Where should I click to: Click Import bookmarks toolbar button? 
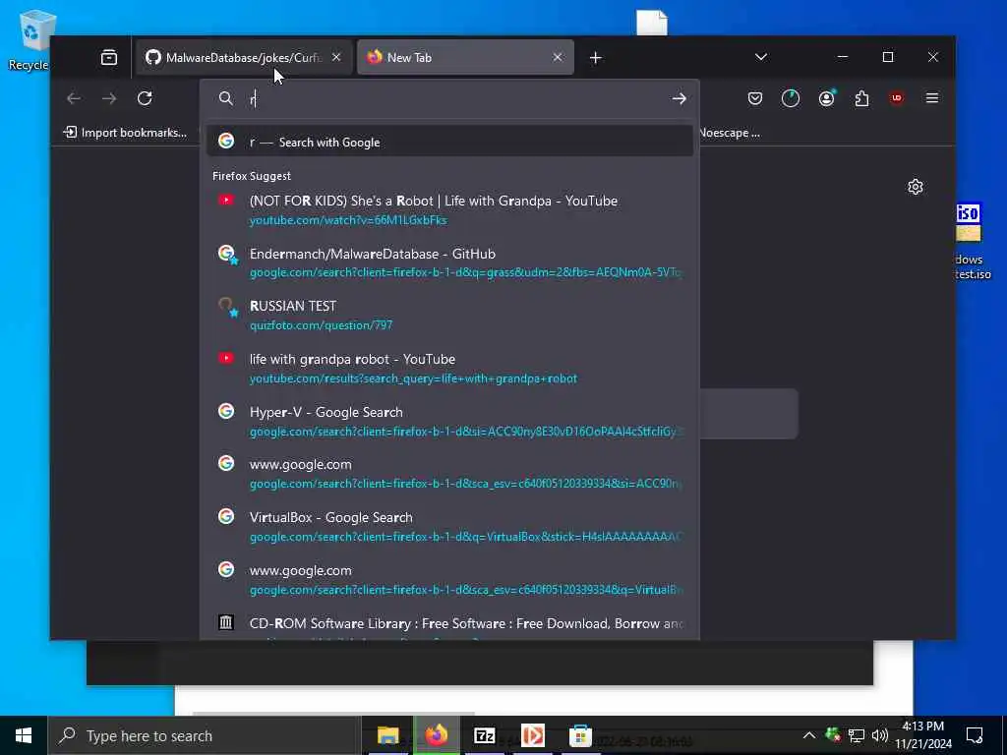125,133
